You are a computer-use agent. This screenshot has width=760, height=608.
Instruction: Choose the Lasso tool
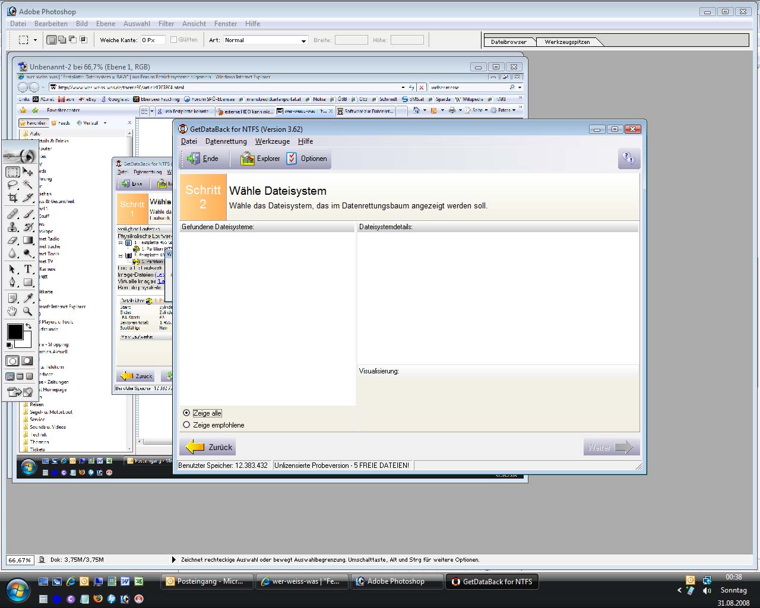click(12, 185)
